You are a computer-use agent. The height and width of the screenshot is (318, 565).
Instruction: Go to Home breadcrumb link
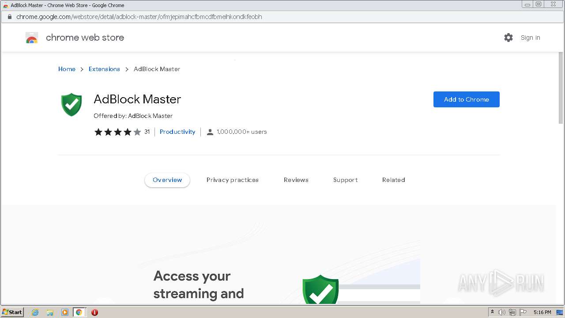[x=67, y=69]
